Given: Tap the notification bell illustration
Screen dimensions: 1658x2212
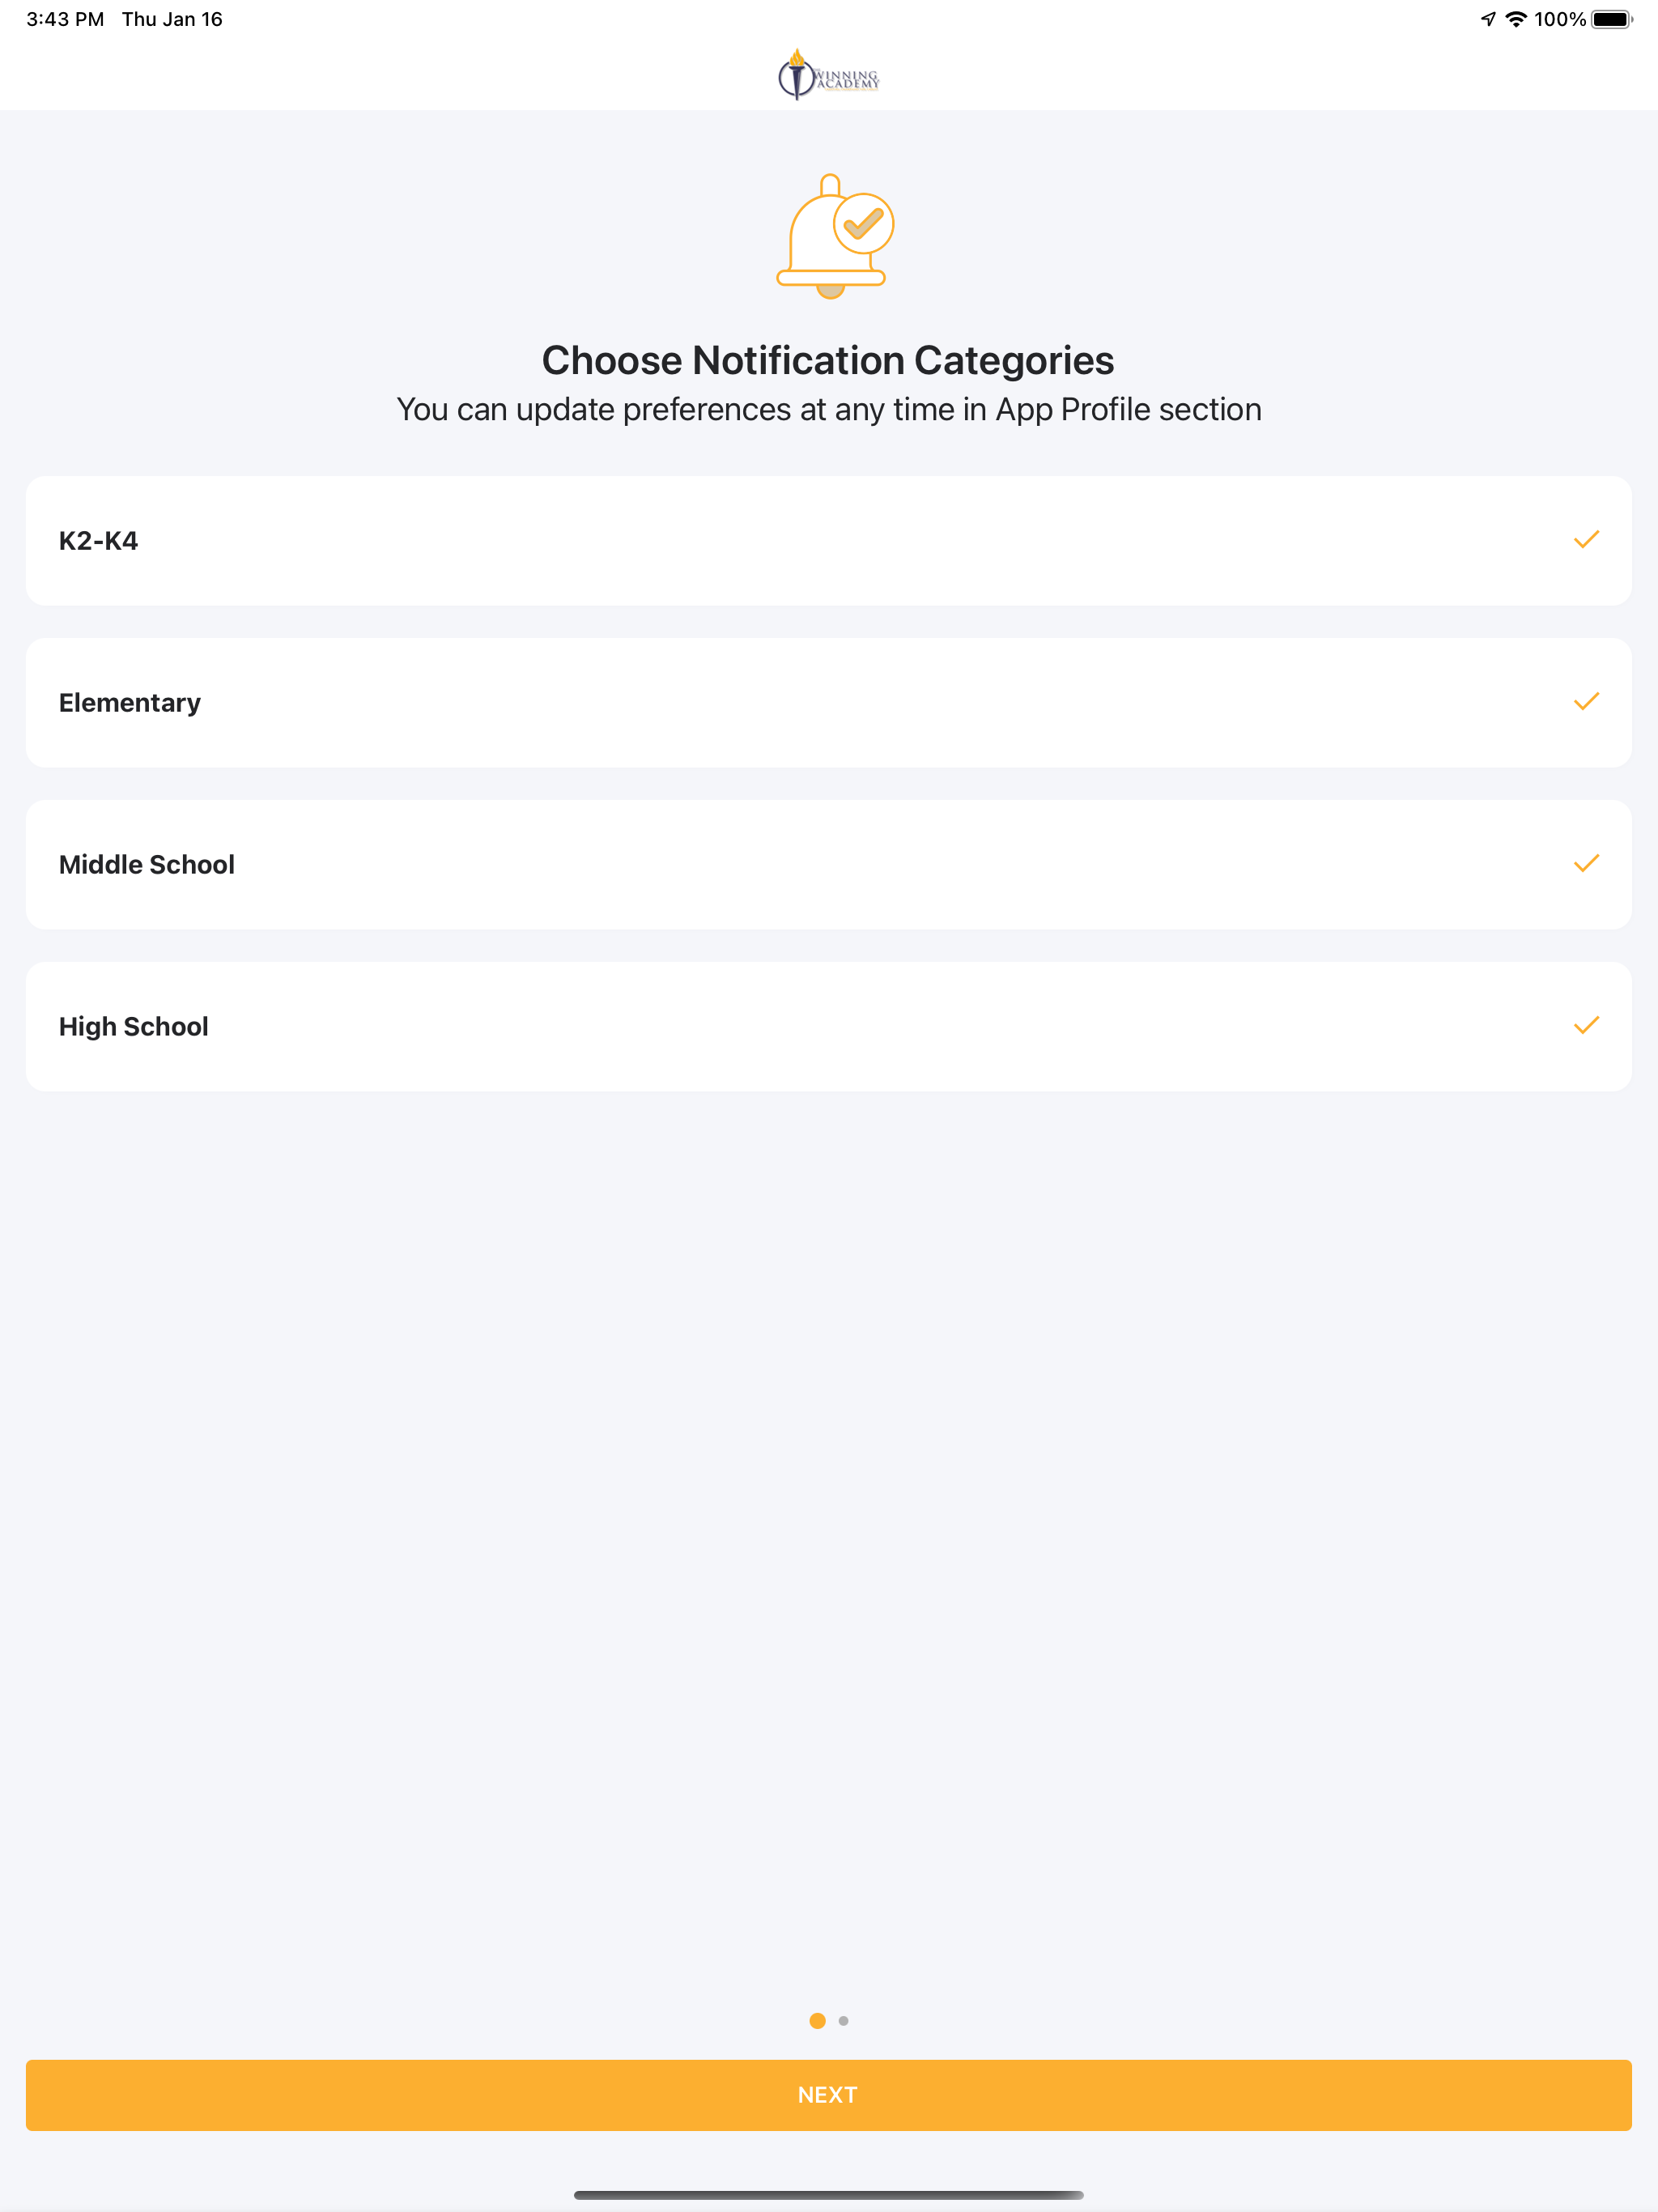Looking at the screenshot, I should (x=835, y=237).
